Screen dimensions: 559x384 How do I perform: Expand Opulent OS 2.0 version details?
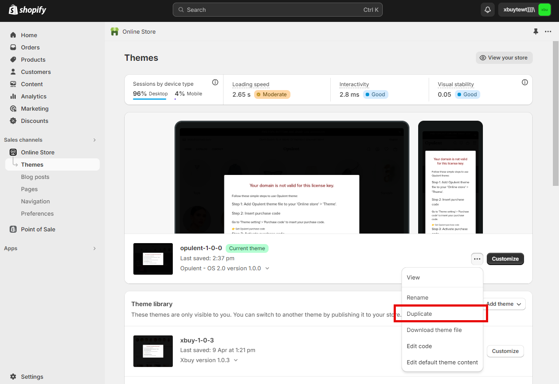267,269
